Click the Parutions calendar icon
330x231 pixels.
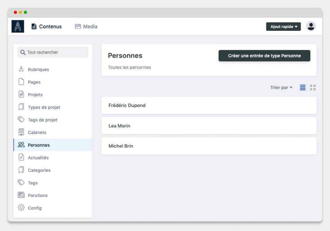pyautogui.click(x=21, y=195)
